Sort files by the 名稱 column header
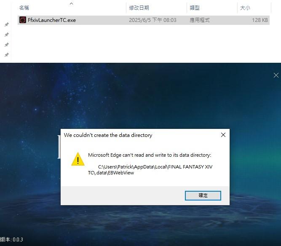281x246 pixels. [x=24, y=8]
